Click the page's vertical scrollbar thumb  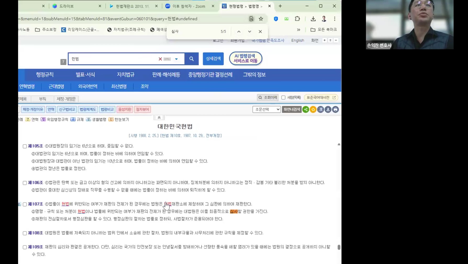[x=339, y=247]
